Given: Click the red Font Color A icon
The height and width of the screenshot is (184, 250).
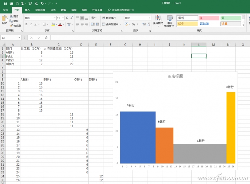Looking at the screenshot, I should [x=60, y=24].
